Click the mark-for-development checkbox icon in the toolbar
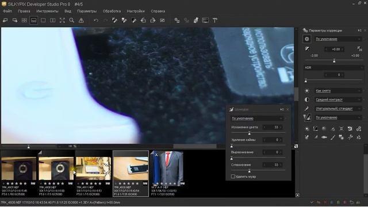Image resolution: width=368 pixels, height=207 pixels. (162, 21)
